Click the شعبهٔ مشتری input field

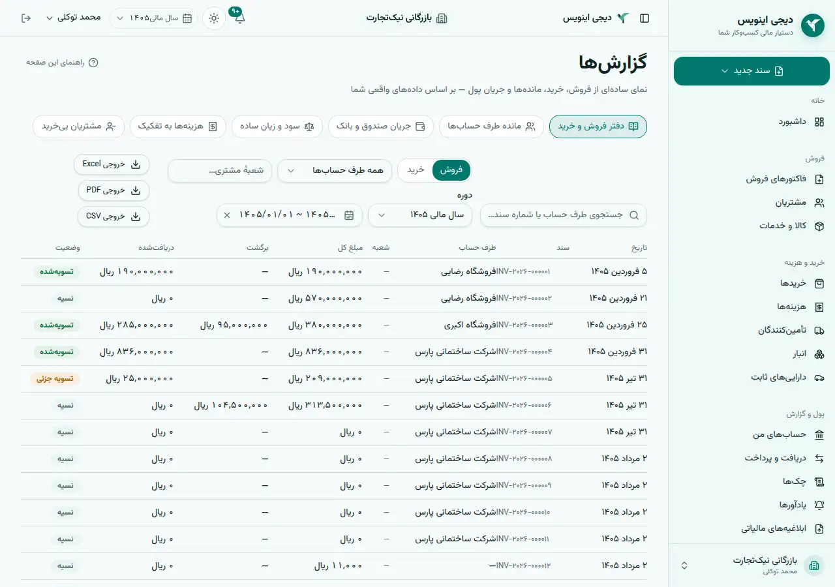(x=220, y=170)
